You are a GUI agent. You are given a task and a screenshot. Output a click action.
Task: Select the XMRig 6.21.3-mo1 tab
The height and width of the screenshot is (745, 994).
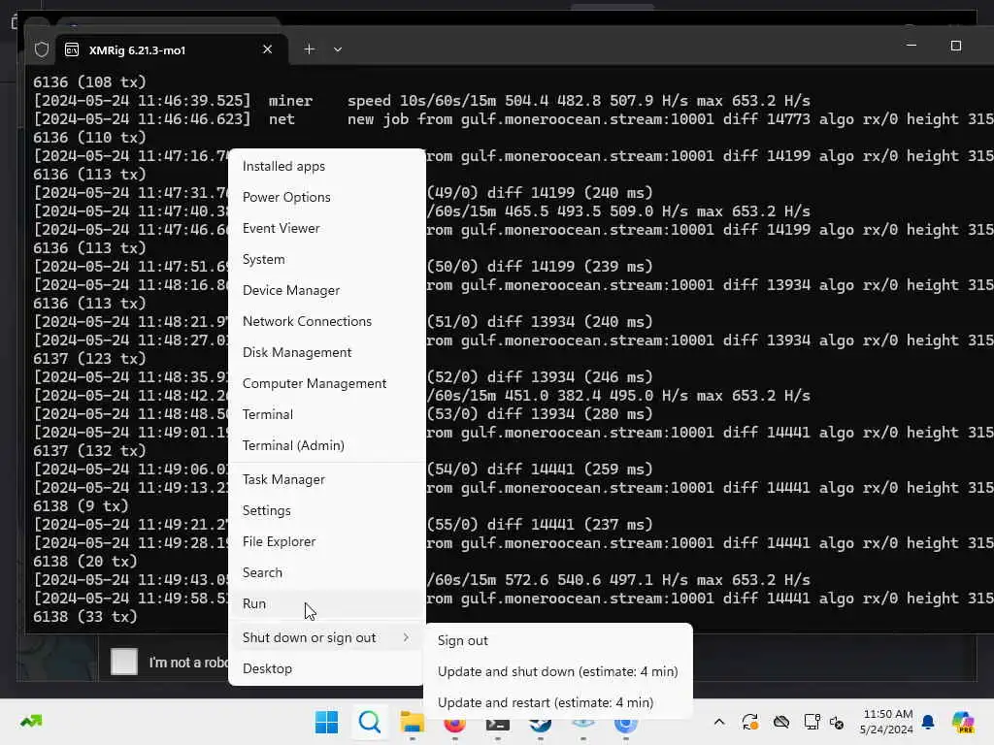click(x=171, y=49)
